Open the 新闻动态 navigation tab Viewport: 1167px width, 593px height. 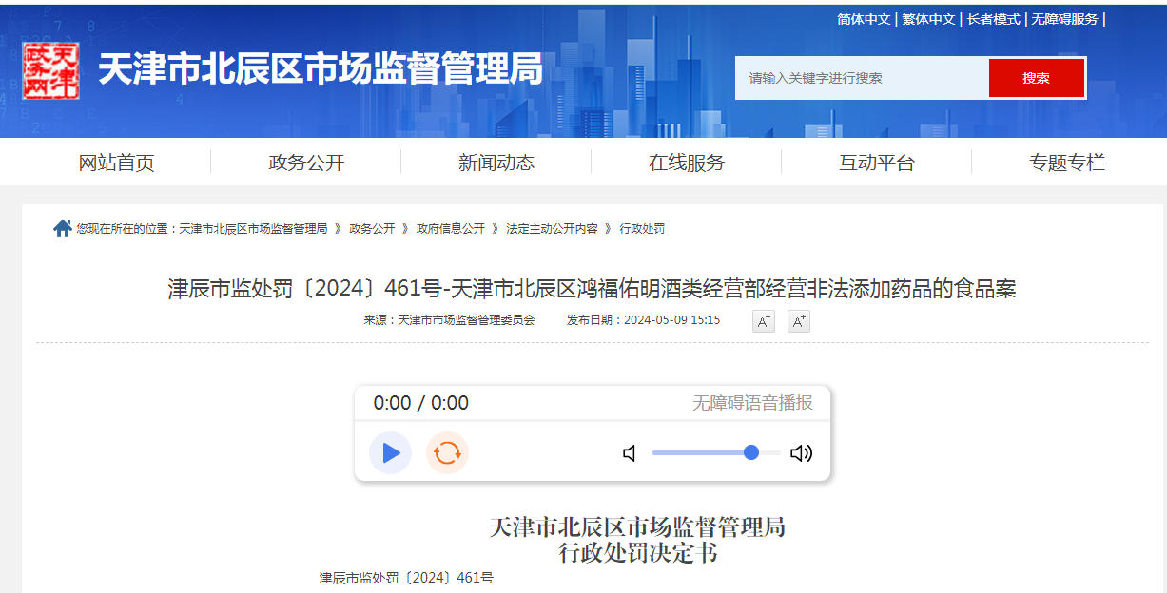(496, 163)
